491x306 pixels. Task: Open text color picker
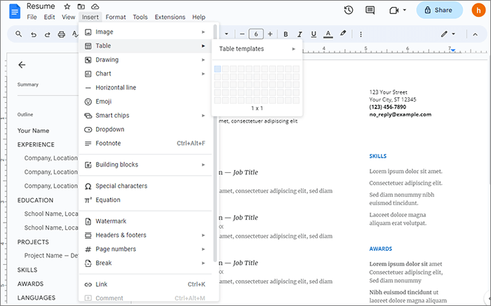click(x=328, y=34)
